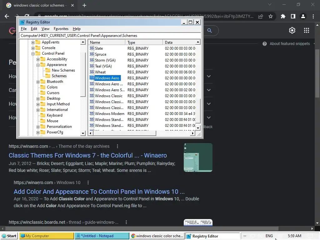320x240 pixels.
Task: Open a new Chrome tab
Action: click(84, 5)
